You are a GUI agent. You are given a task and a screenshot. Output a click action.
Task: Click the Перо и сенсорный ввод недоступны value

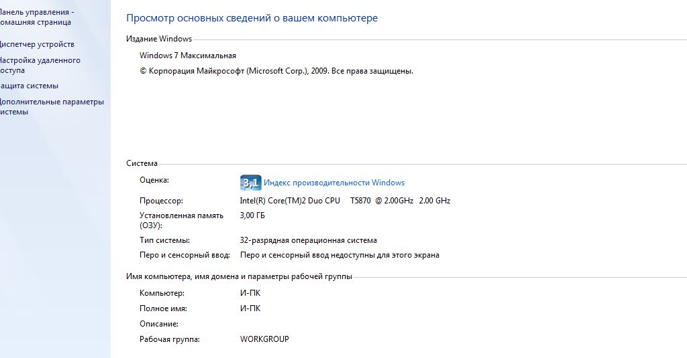(x=339, y=255)
